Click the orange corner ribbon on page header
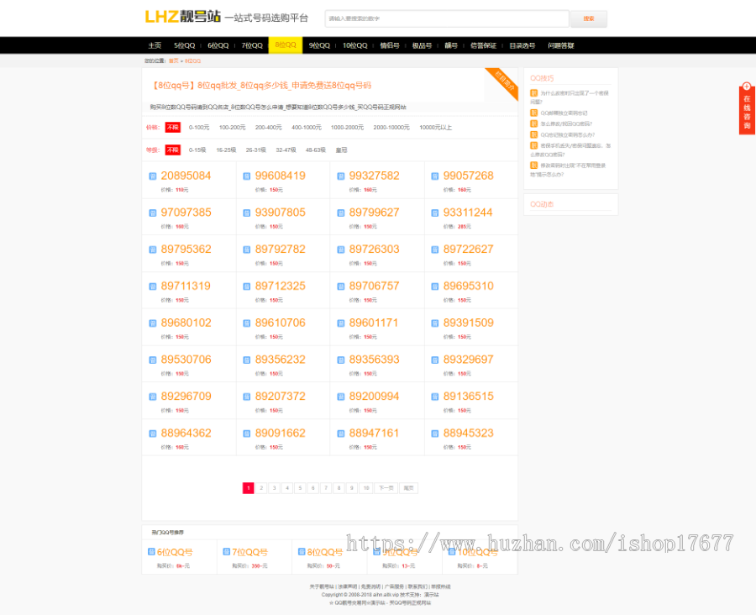 [x=504, y=83]
